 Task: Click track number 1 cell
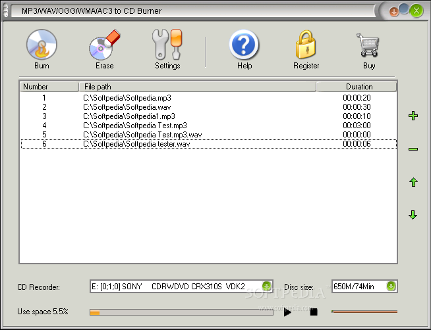point(44,98)
